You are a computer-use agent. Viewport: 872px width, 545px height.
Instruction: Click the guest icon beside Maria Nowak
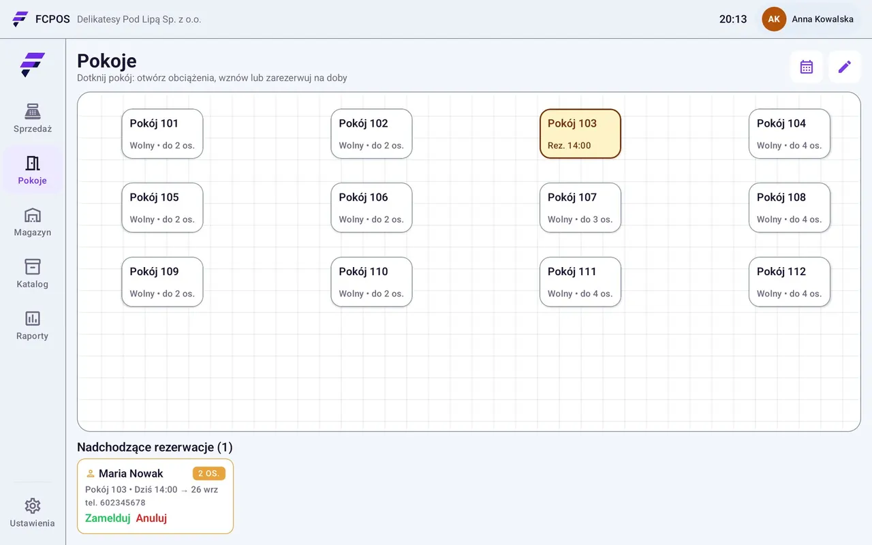click(90, 473)
